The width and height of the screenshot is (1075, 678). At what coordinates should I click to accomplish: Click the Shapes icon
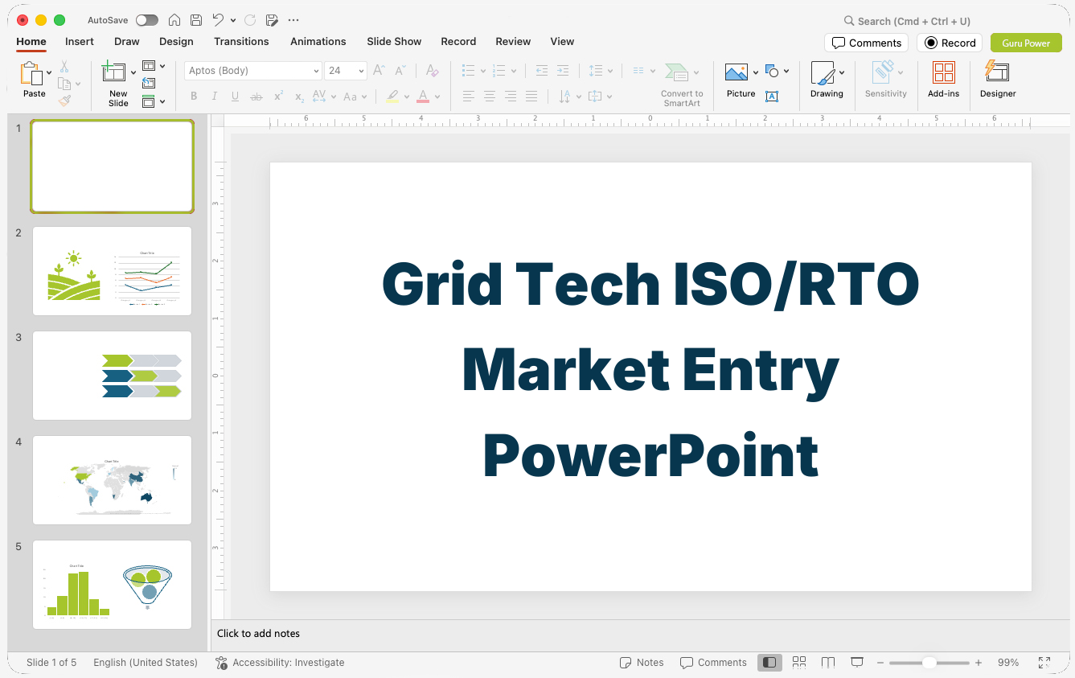point(773,71)
